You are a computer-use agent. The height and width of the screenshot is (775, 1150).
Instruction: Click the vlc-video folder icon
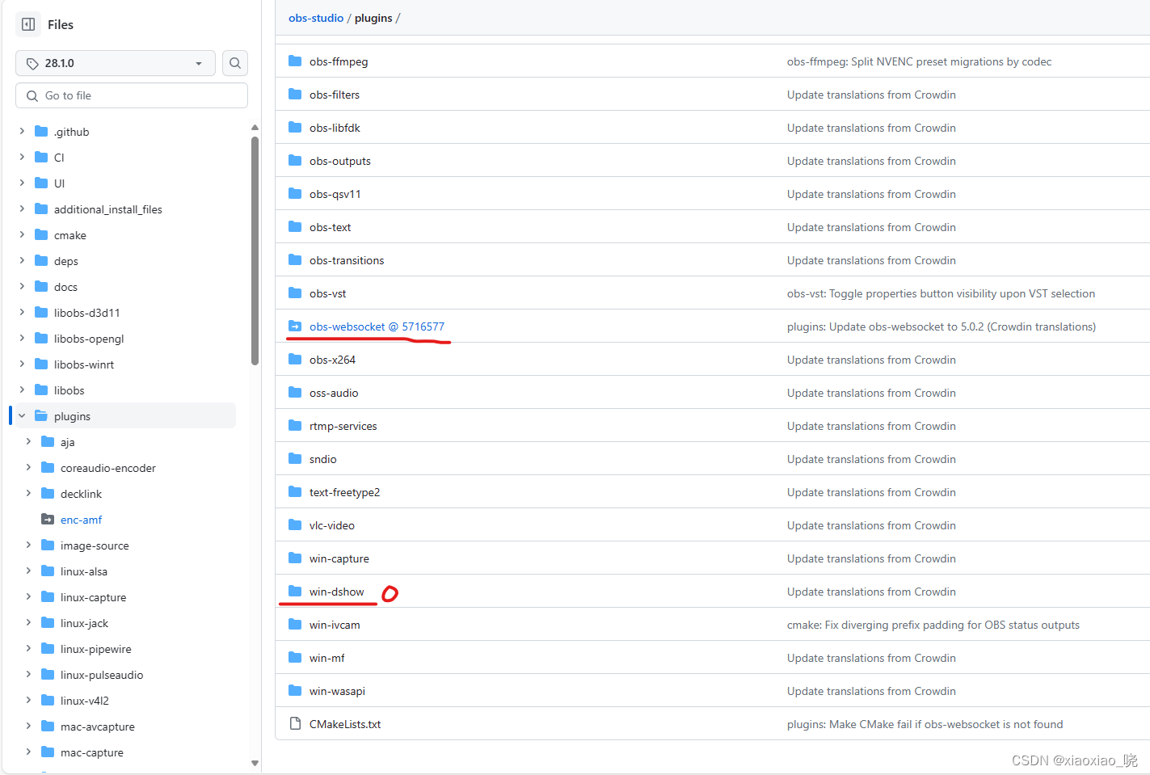pos(295,524)
